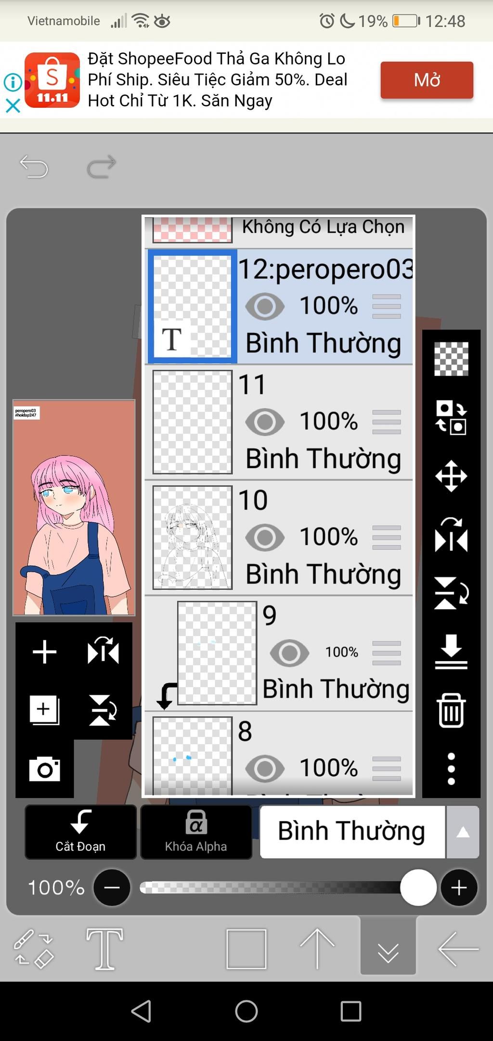The height and width of the screenshot is (1041, 493).
Task: Toggle visibility of layer 10
Action: [x=265, y=537]
